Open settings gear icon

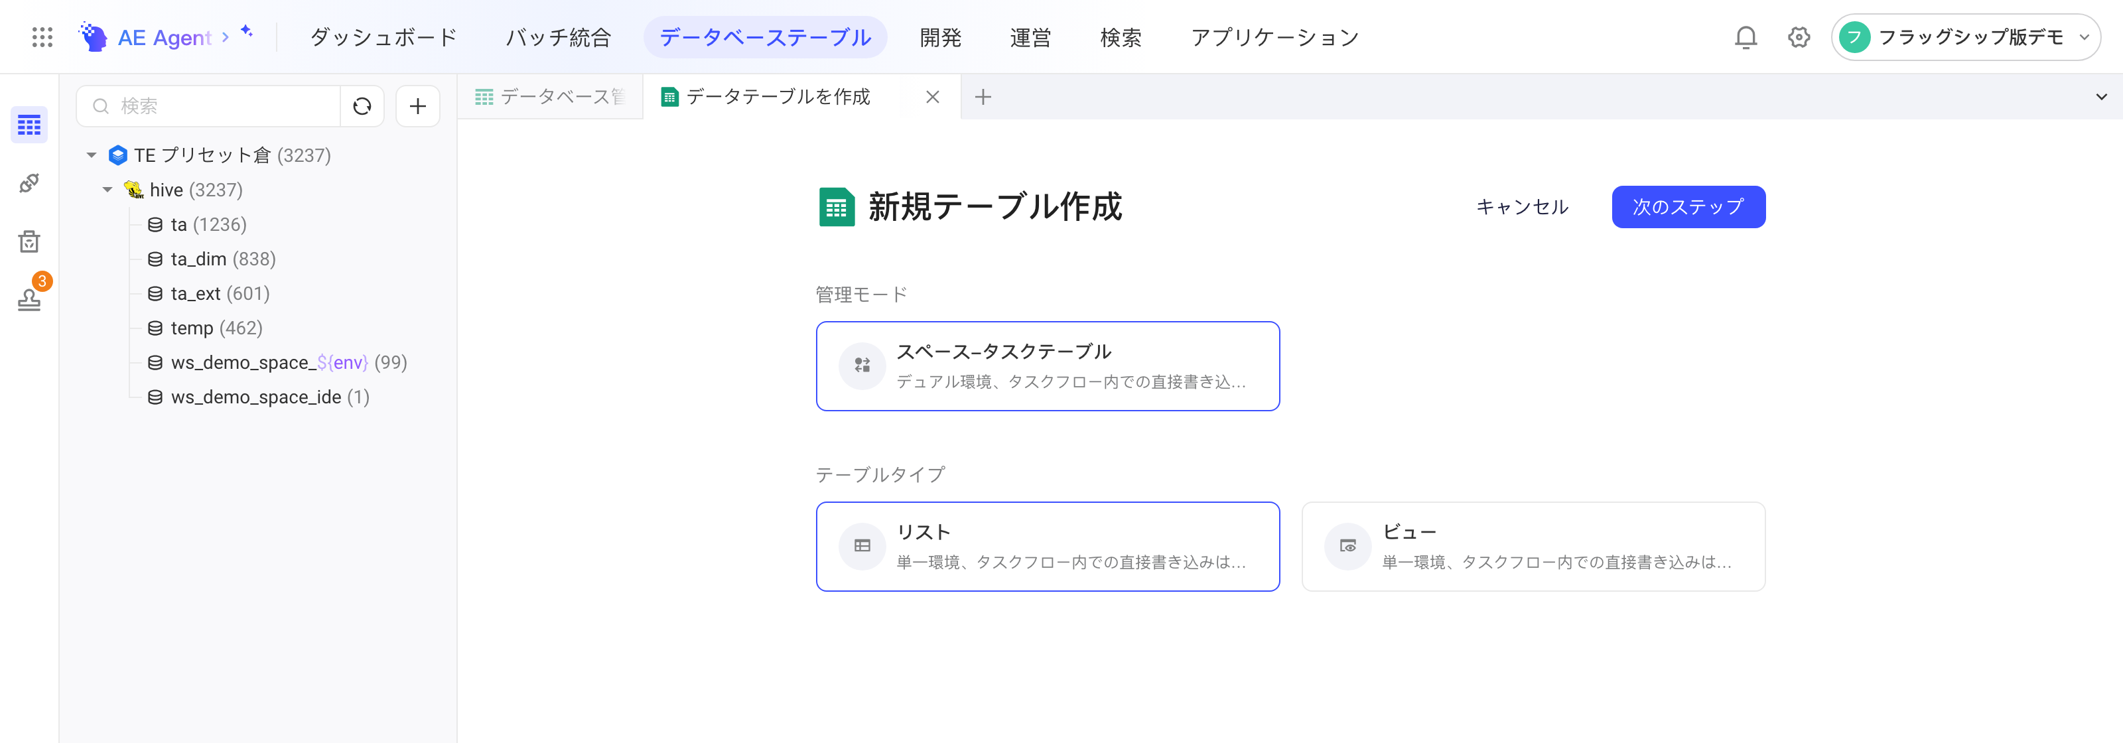pos(1799,37)
